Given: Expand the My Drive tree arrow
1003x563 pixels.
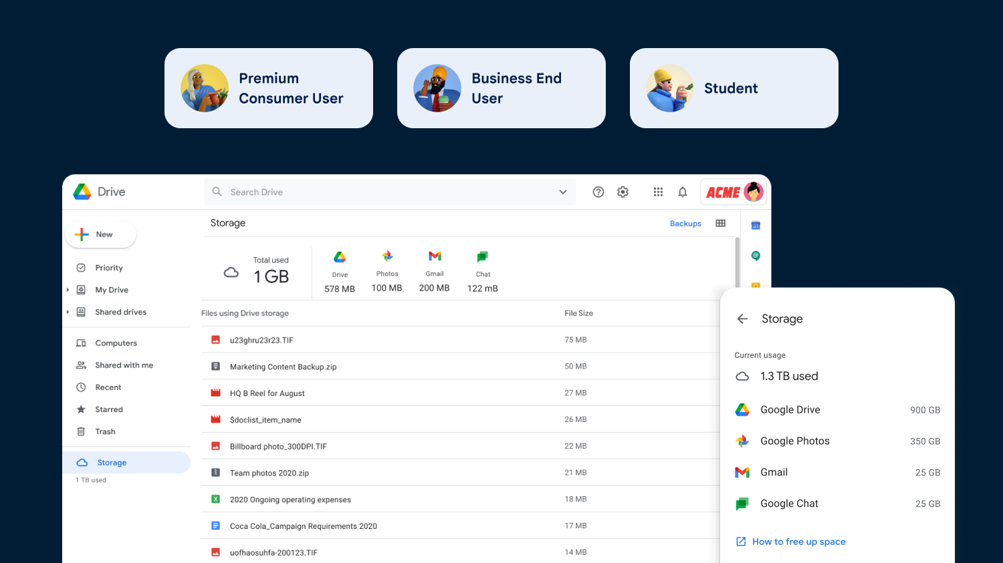Looking at the screenshot, I should coord(68,290).
